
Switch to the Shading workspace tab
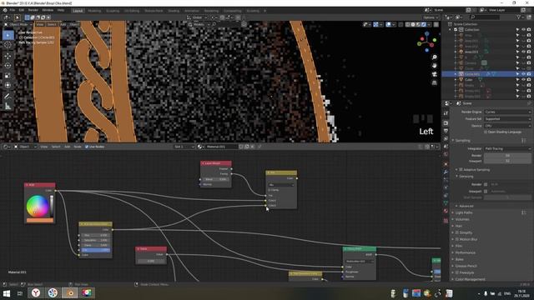click(174, 11)
